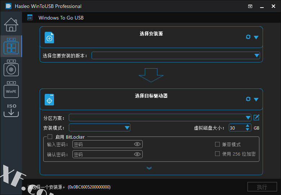Show the 输入密码 field contents via eye icon
This screenshot has height=195, width=281.
pyautogui.click(x=137, y=144)
